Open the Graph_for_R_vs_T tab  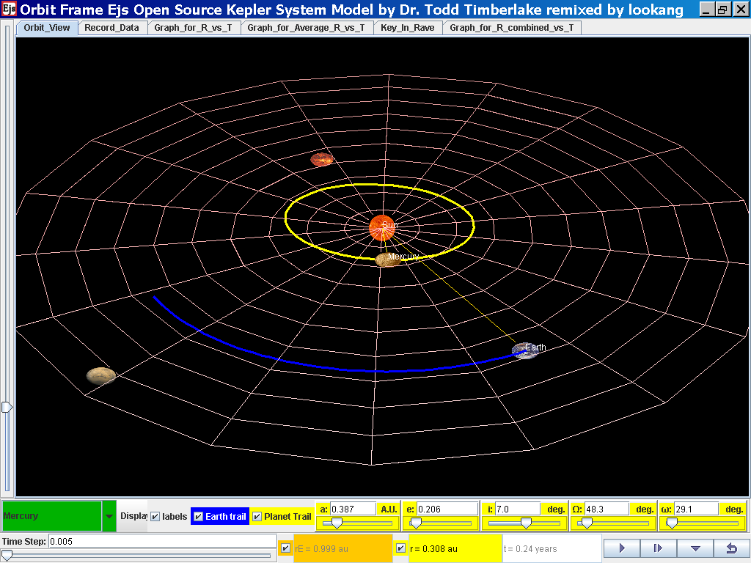tap(194, 28)
